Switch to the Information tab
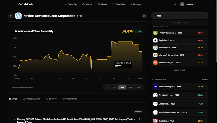Viewport: 217px width, 123px height. tap(70, 99)
